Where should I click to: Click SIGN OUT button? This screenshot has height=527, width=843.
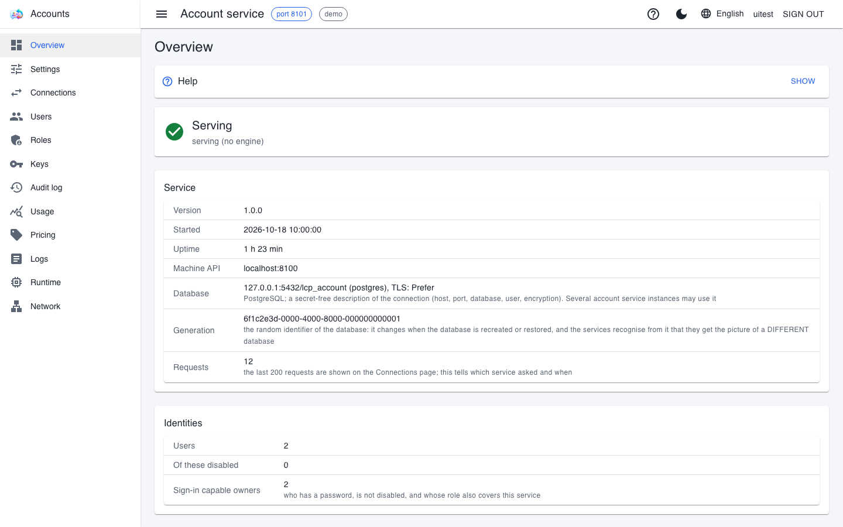[x=803, y=14]
